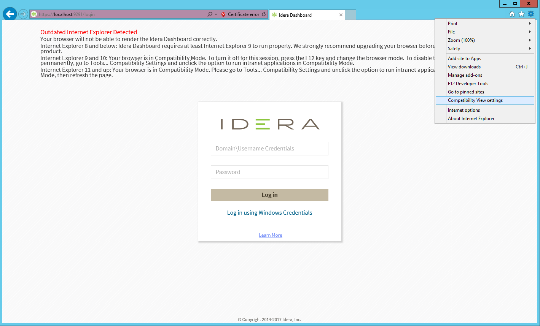Select Add site to Apps
Viewport: 540px width, 326px height.
tap(485, 59)
